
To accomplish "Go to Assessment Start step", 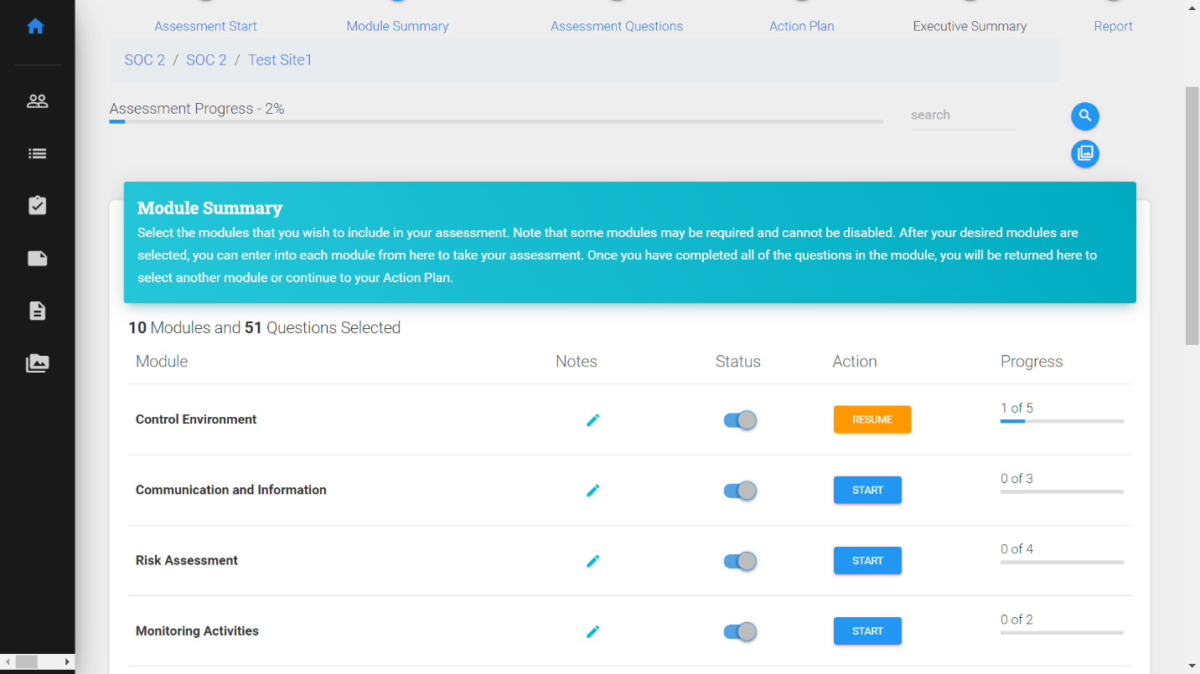I will coord(205,26).
